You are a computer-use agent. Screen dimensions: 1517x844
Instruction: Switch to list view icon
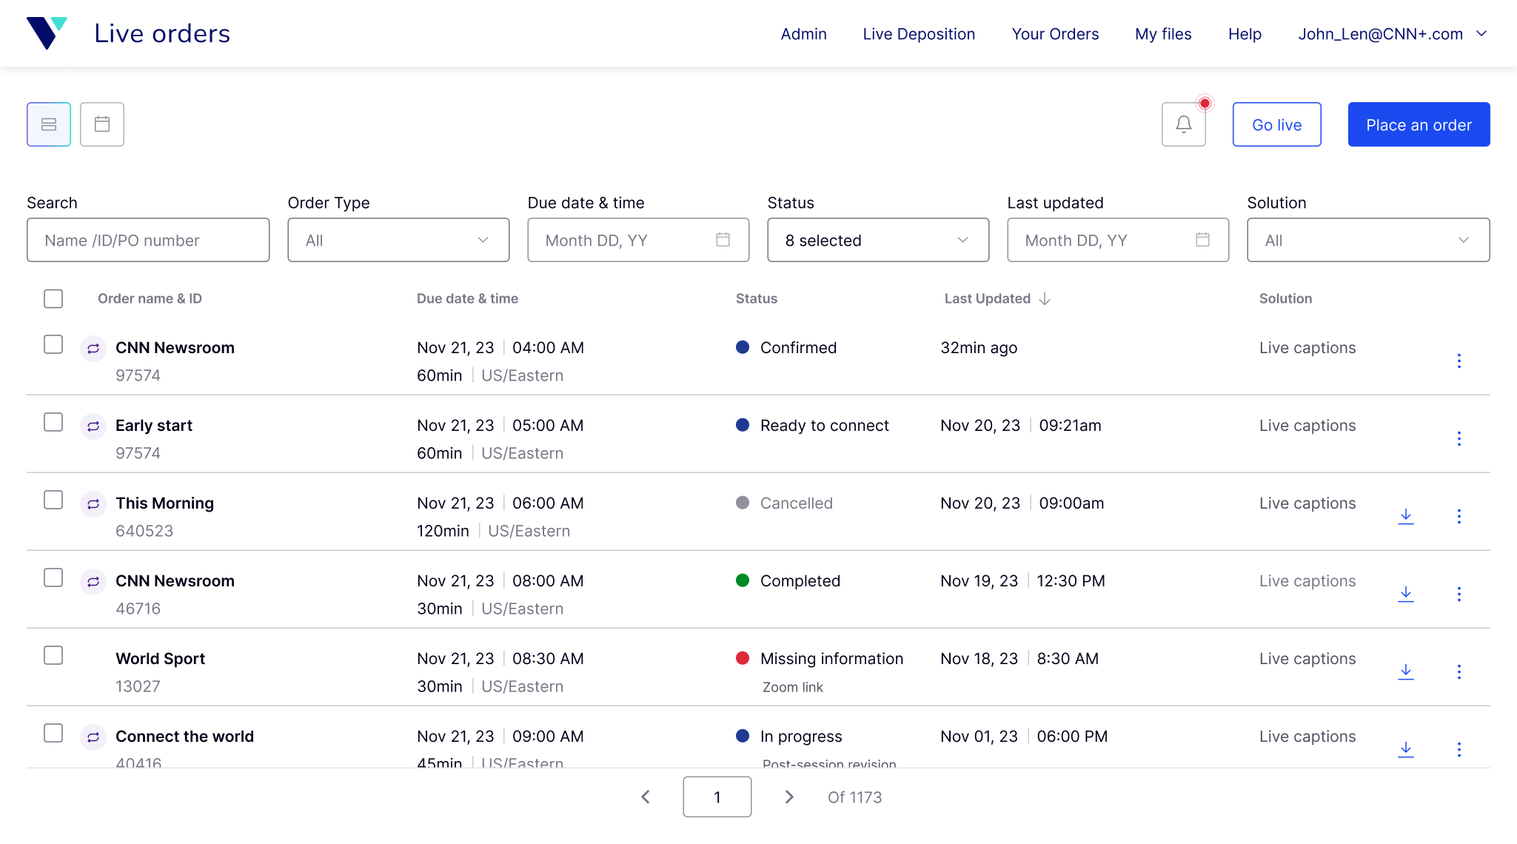49,124
